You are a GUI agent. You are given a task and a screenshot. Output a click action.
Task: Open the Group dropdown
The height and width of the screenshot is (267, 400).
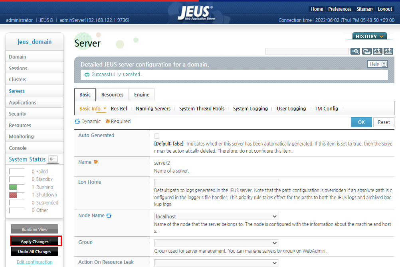216,243
